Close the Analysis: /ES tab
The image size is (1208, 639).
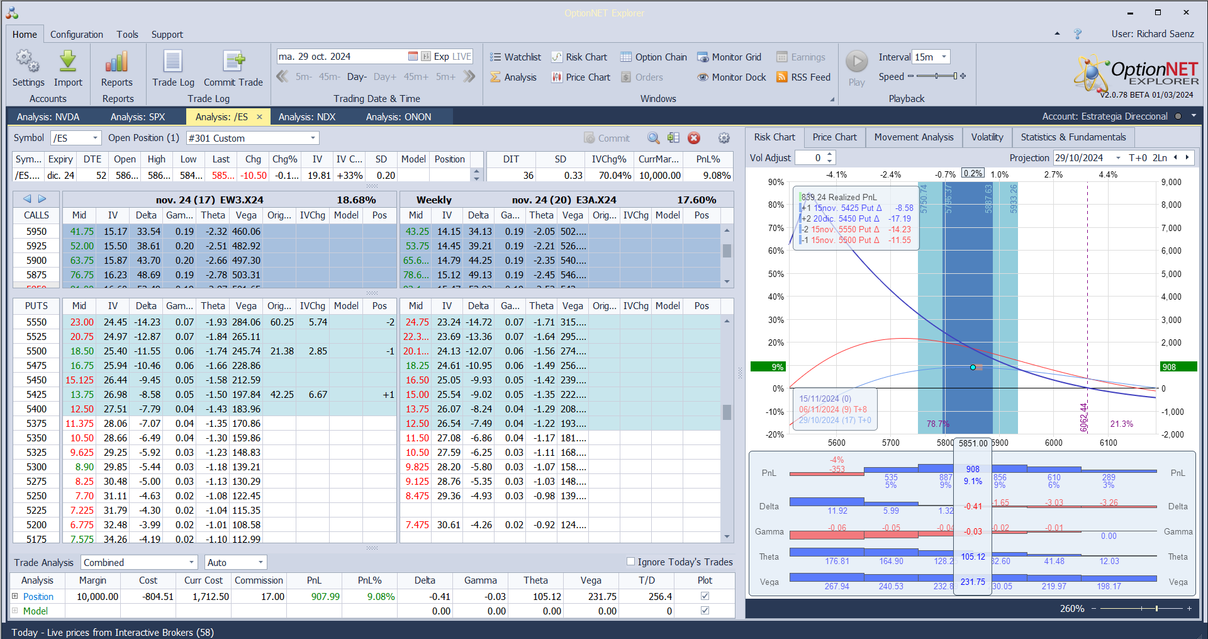259,116
